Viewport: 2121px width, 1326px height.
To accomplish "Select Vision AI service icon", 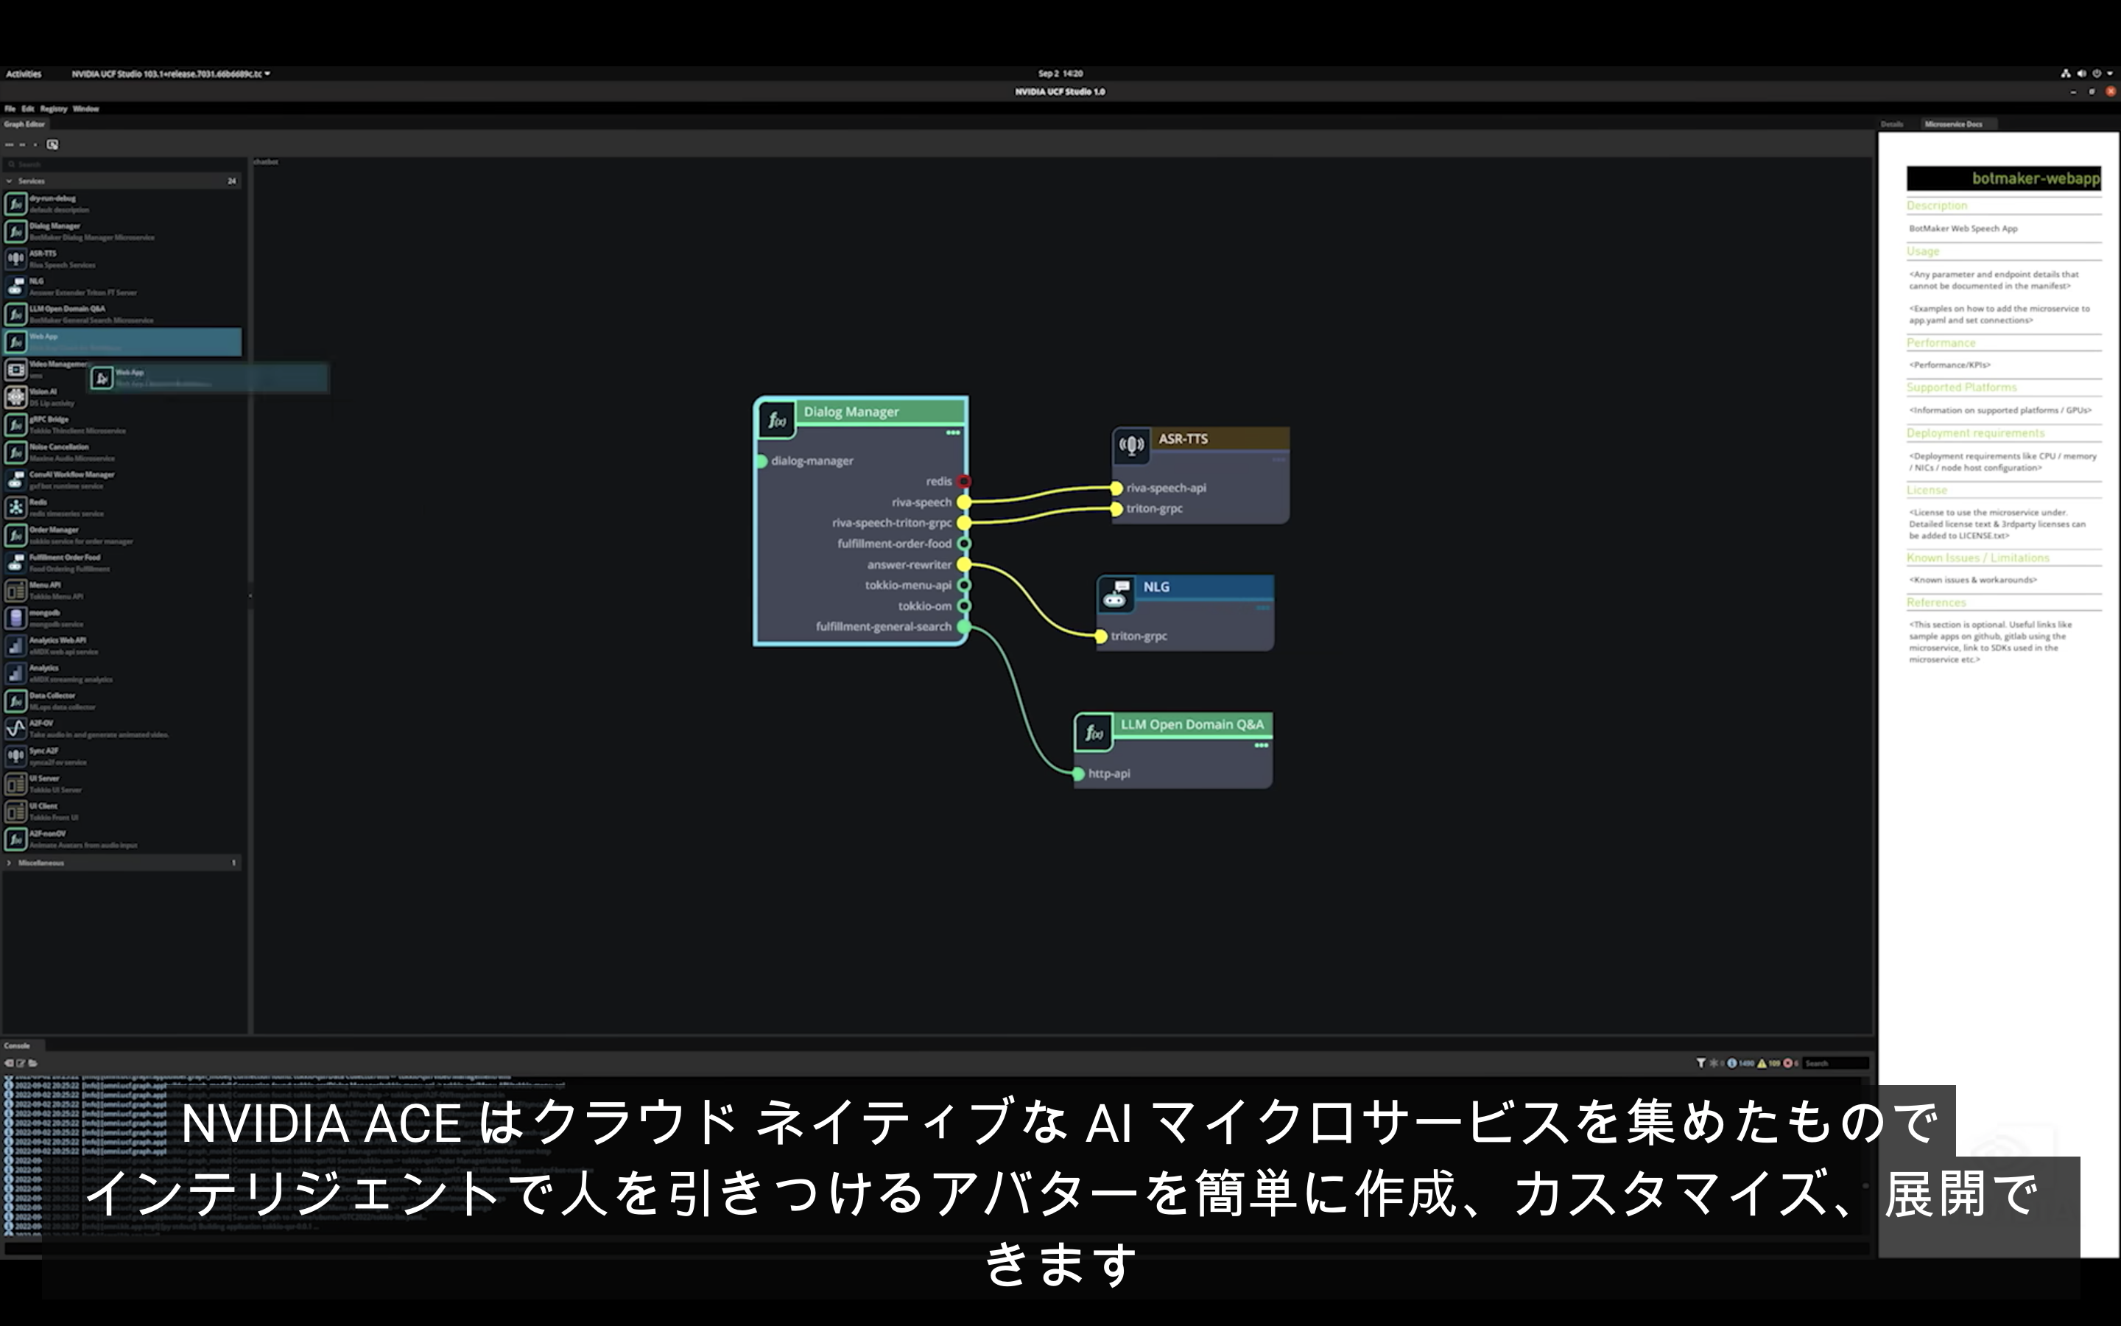I will pos(15,397).
